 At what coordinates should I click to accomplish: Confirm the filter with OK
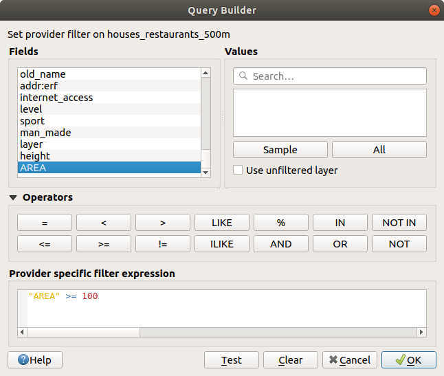tap(408, 360)
